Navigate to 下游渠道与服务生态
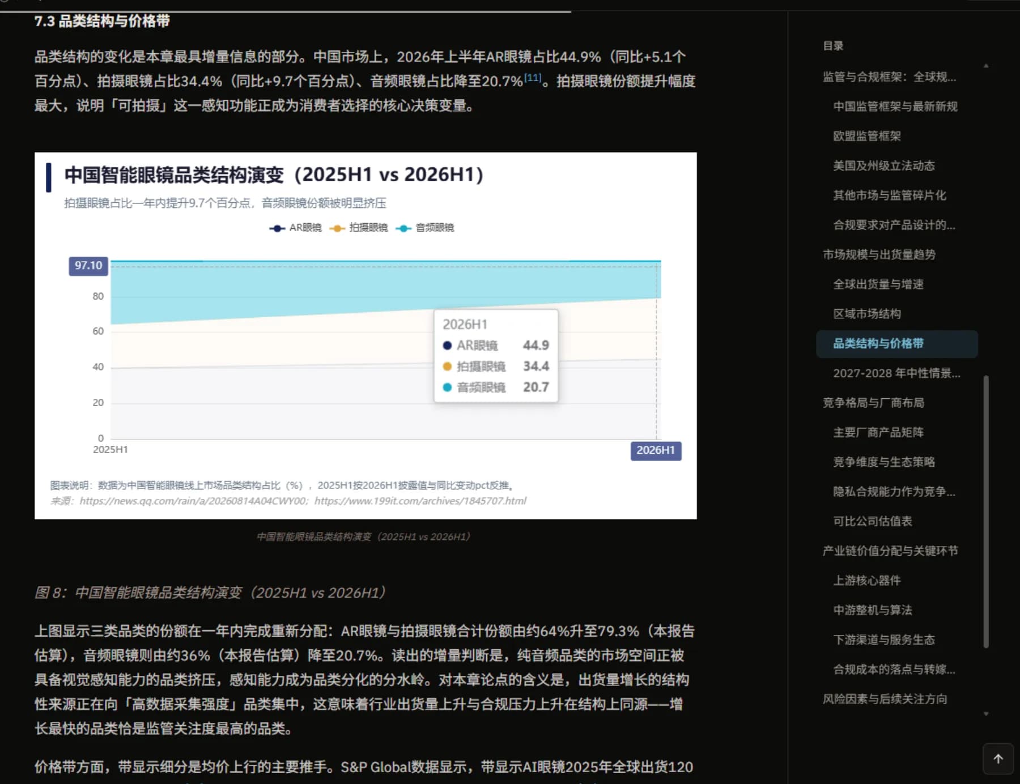The height and width of the screenshot is (784, 1020). tap(884, 640)
